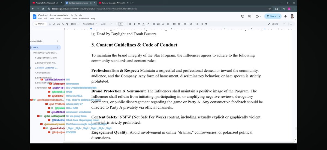Open Chrome three-dot menu
327x150 pixels.
tap(294, 9)
